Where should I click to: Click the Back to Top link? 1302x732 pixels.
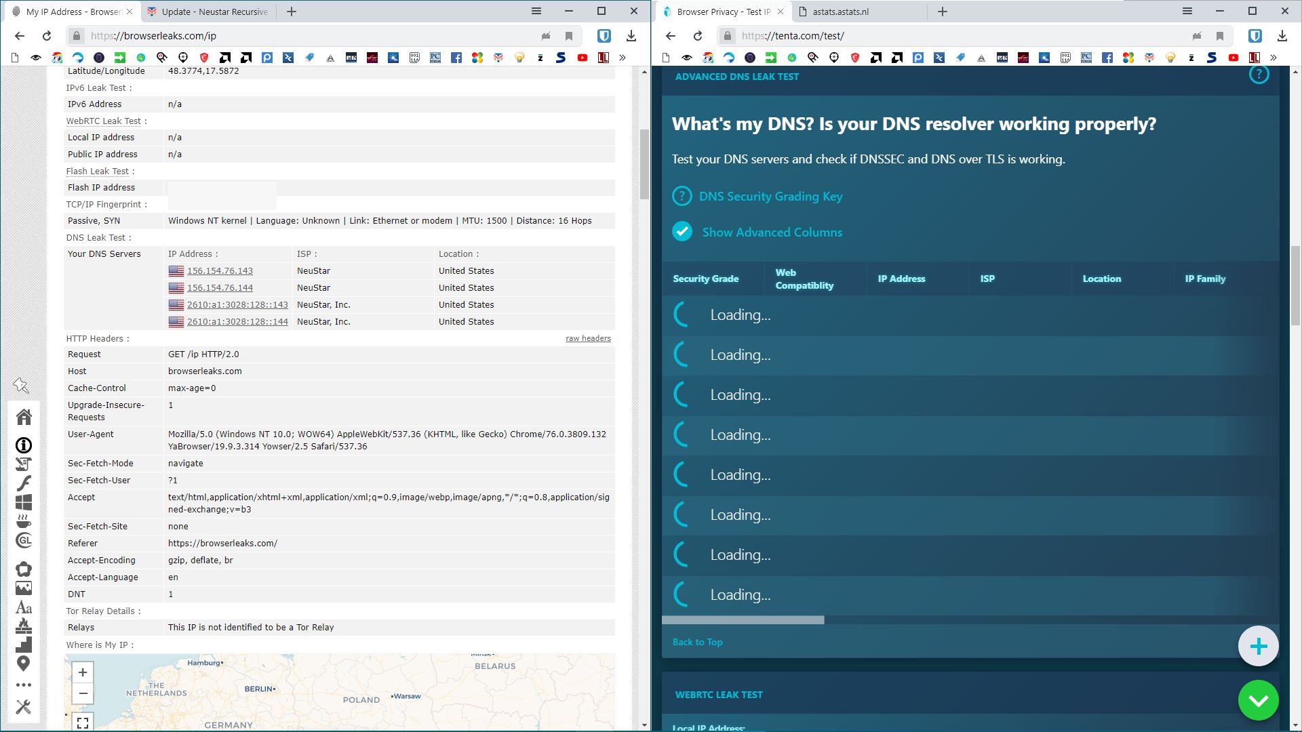[697, 642]
